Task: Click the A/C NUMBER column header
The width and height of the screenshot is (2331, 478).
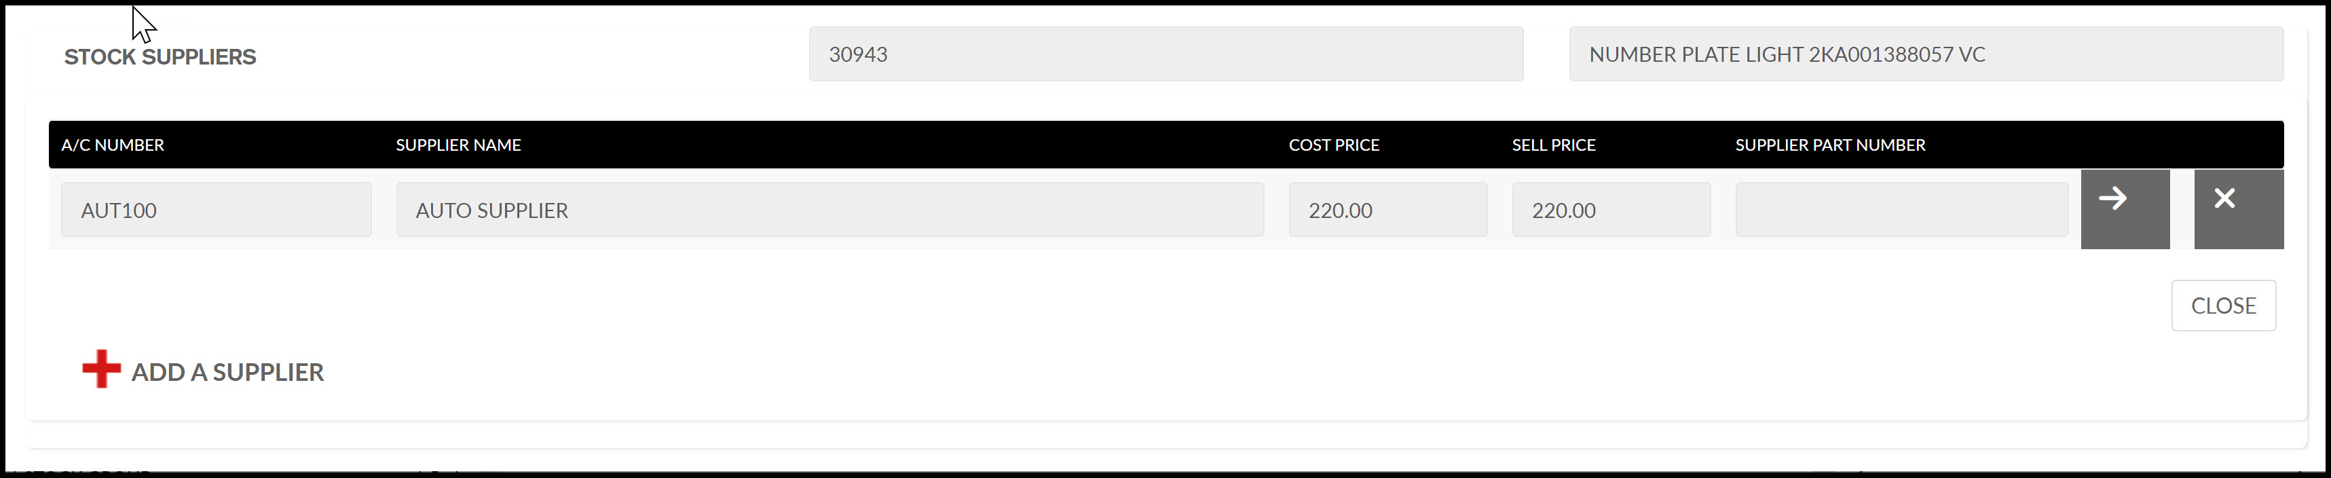Action: [x=113, y=145]
